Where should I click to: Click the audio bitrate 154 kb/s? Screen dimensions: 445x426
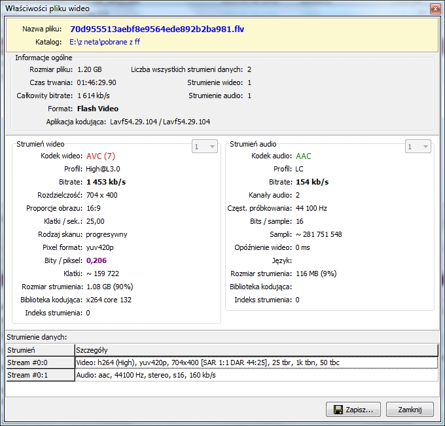coord(312,182)
